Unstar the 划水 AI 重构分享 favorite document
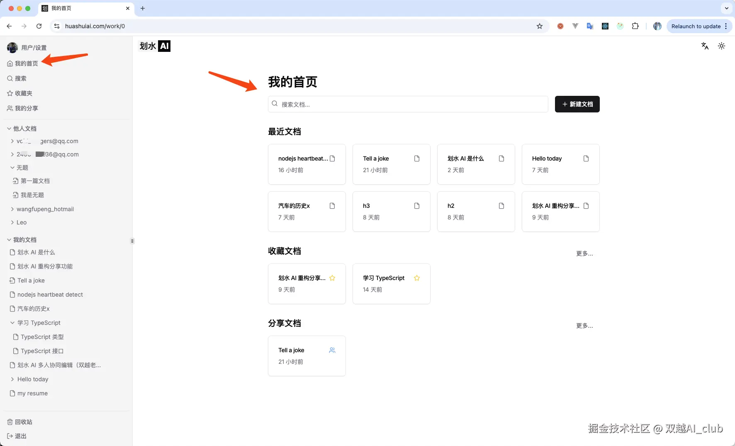735x446 pixels. pyautogui.click(x=332, y=278)
